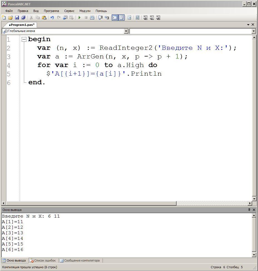Open the Файл menu

tap(9, 11)
